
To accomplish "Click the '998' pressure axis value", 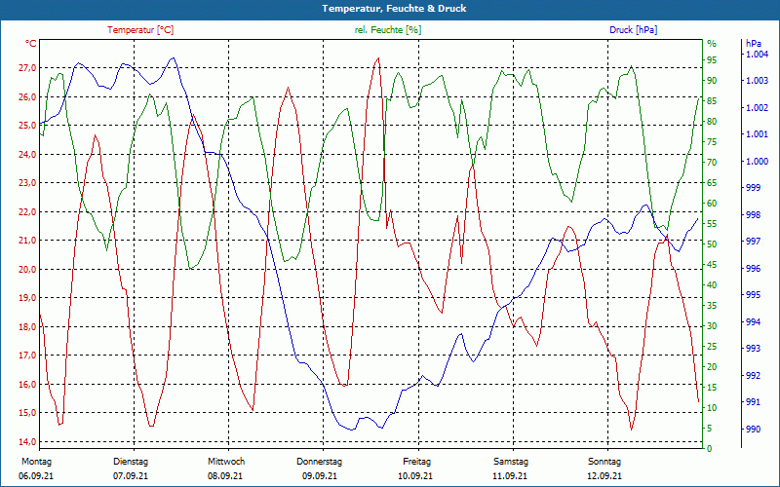I will coord(754,215).
